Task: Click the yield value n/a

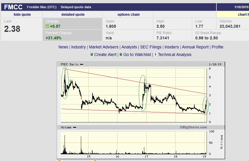Action: tap(109, 38)
